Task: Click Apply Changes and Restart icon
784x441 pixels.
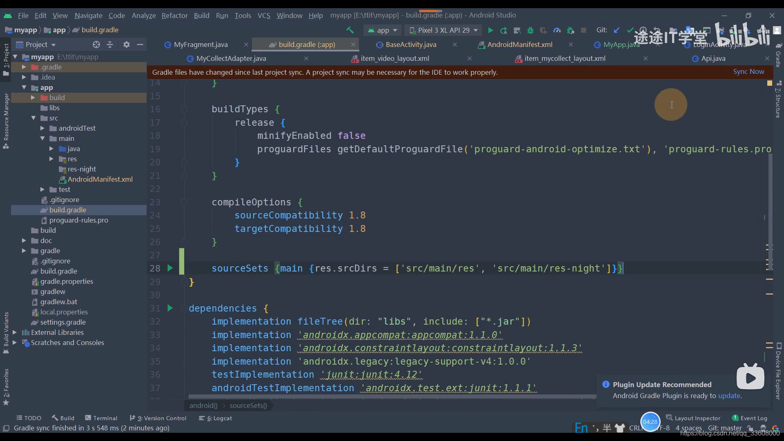Action: tap(504, 30)
